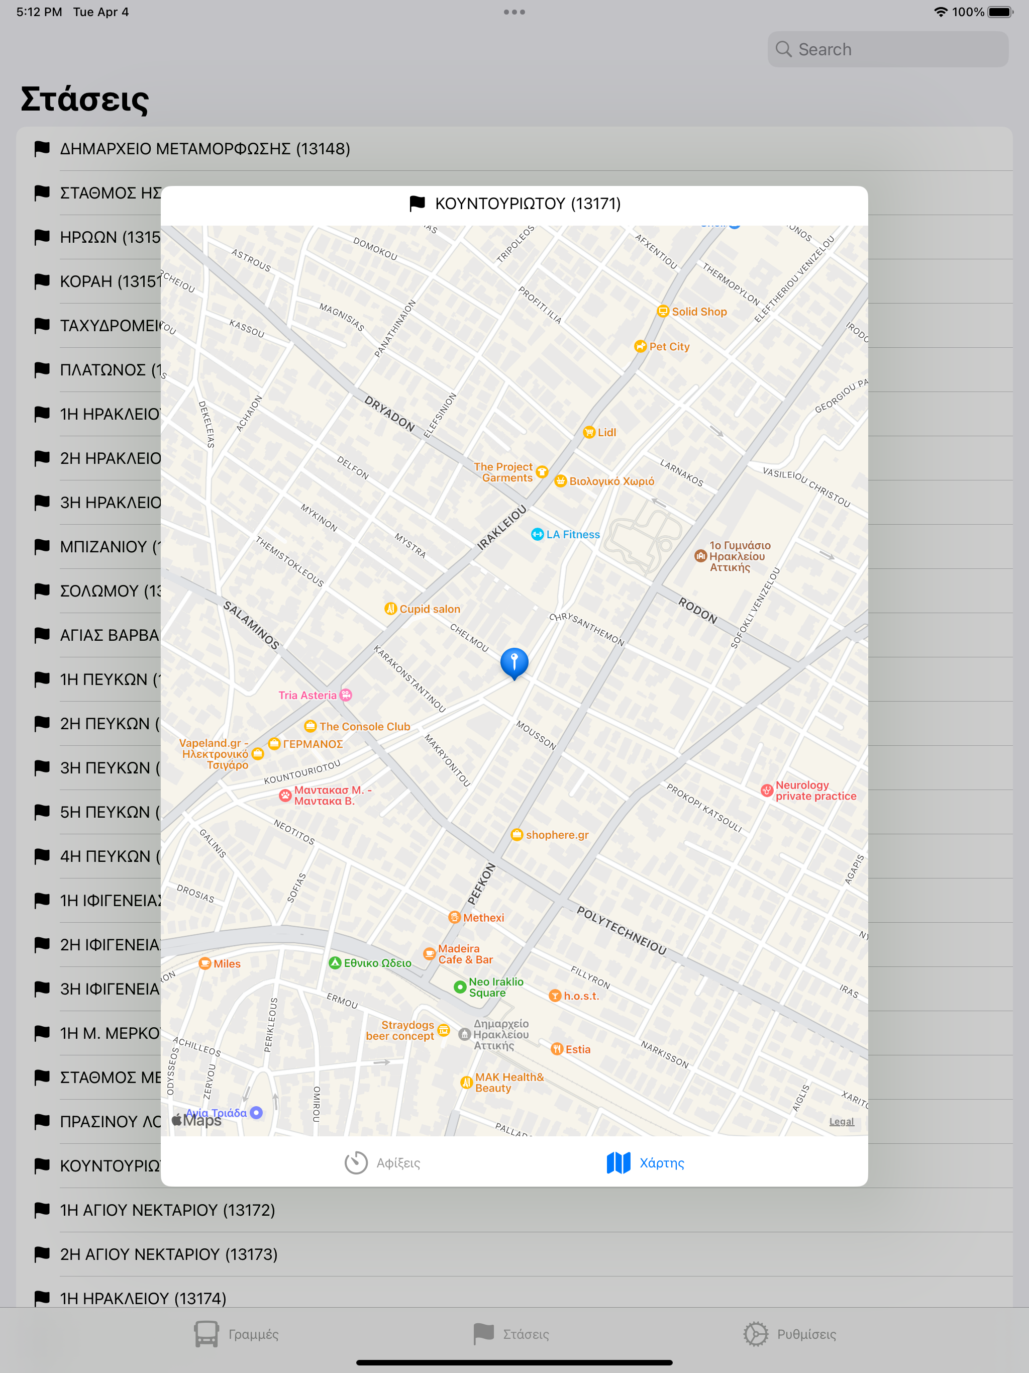The height and width of the screenshot is (1373, 1029).
Task: Open stop ΔΗΜΑΡΧΕΙΟ ΜΕΤΑΜΟΡΦΩΣΗΣ (13148)
Action: 514,149
